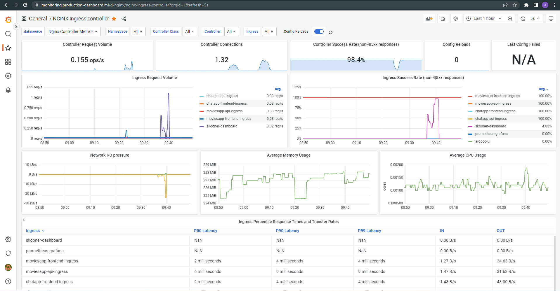Open the user profile avatar in sidebar

(x=8, y=267)
